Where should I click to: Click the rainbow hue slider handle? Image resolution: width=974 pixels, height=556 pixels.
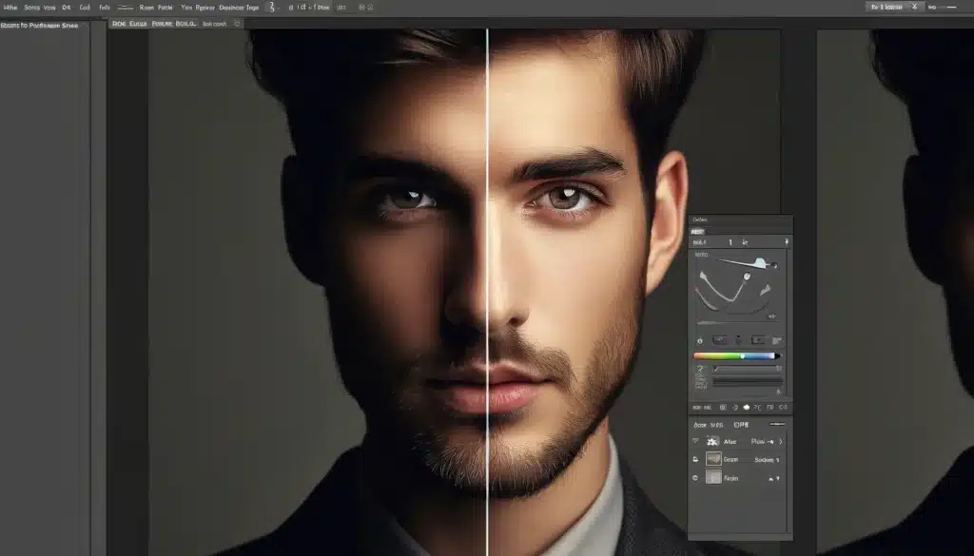coord(742,356)
